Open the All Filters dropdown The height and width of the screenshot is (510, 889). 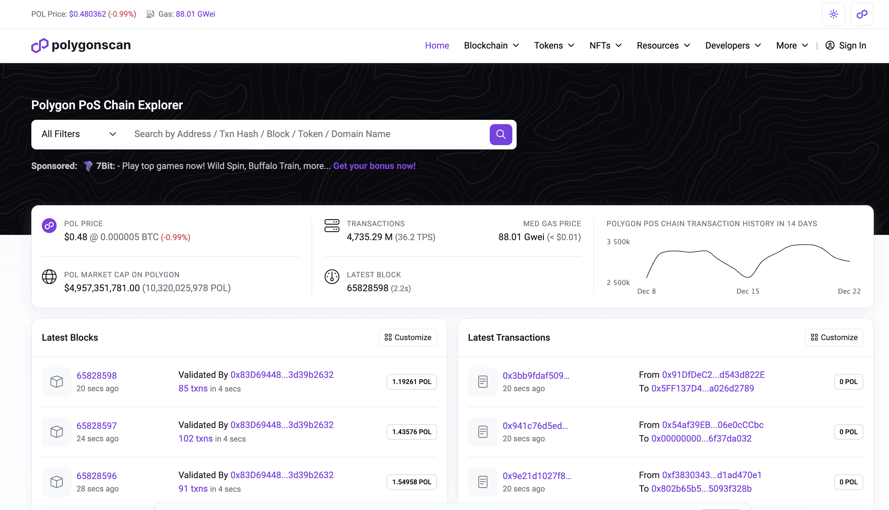79,134
